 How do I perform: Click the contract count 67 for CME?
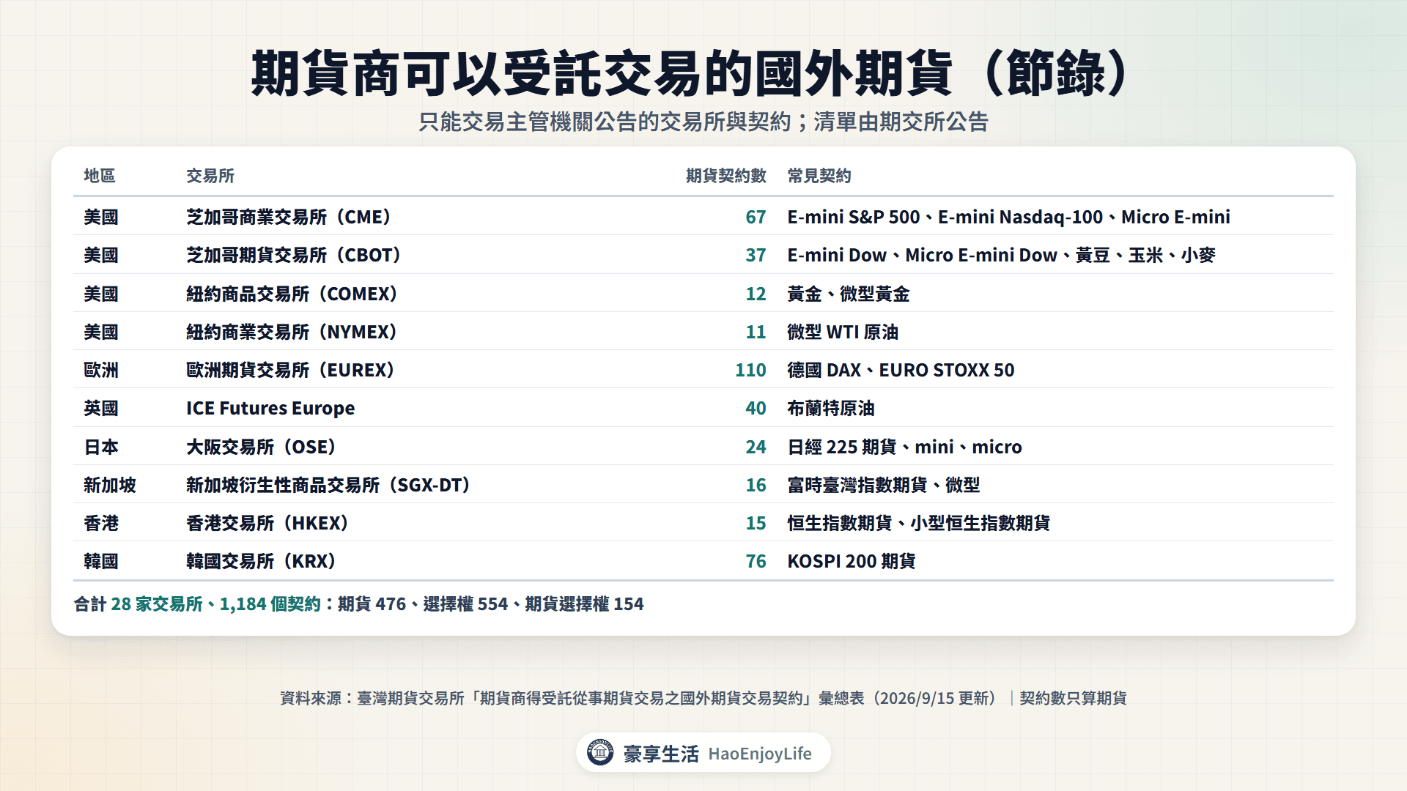756,217
